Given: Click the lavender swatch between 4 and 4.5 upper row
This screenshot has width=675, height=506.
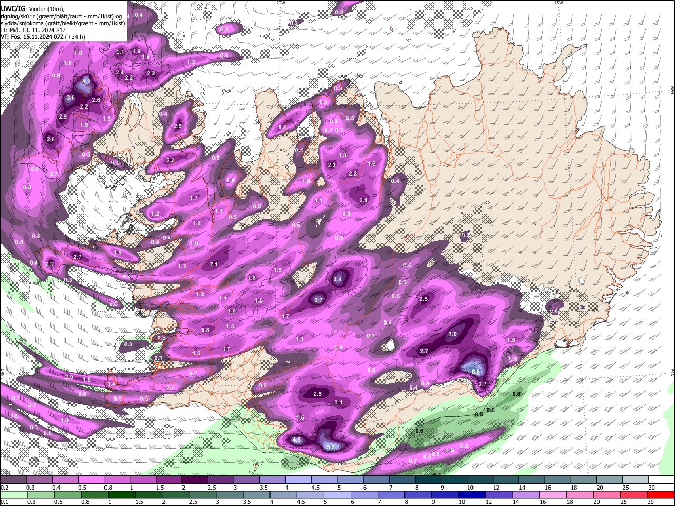Looking at the screenshot, I should (x=298, y=480).
